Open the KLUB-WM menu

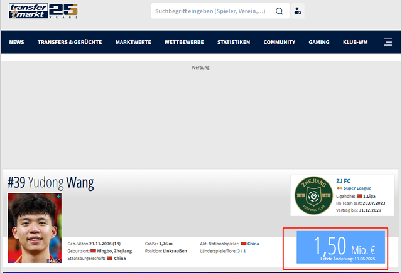point(355,42)
